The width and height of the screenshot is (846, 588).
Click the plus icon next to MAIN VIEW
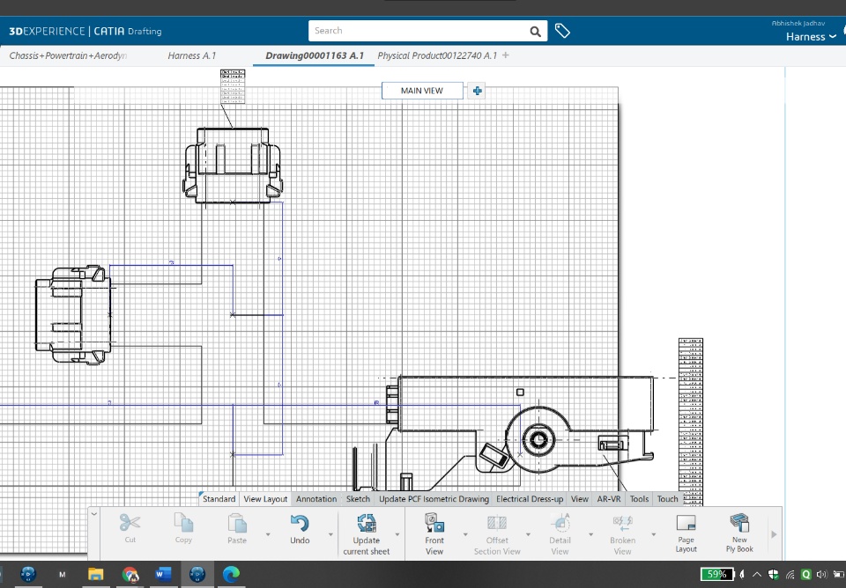(x=477, y=91)
